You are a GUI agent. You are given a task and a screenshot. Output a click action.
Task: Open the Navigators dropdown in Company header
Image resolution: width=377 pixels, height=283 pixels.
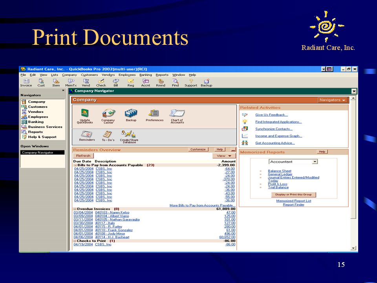[x=332, y=100]
